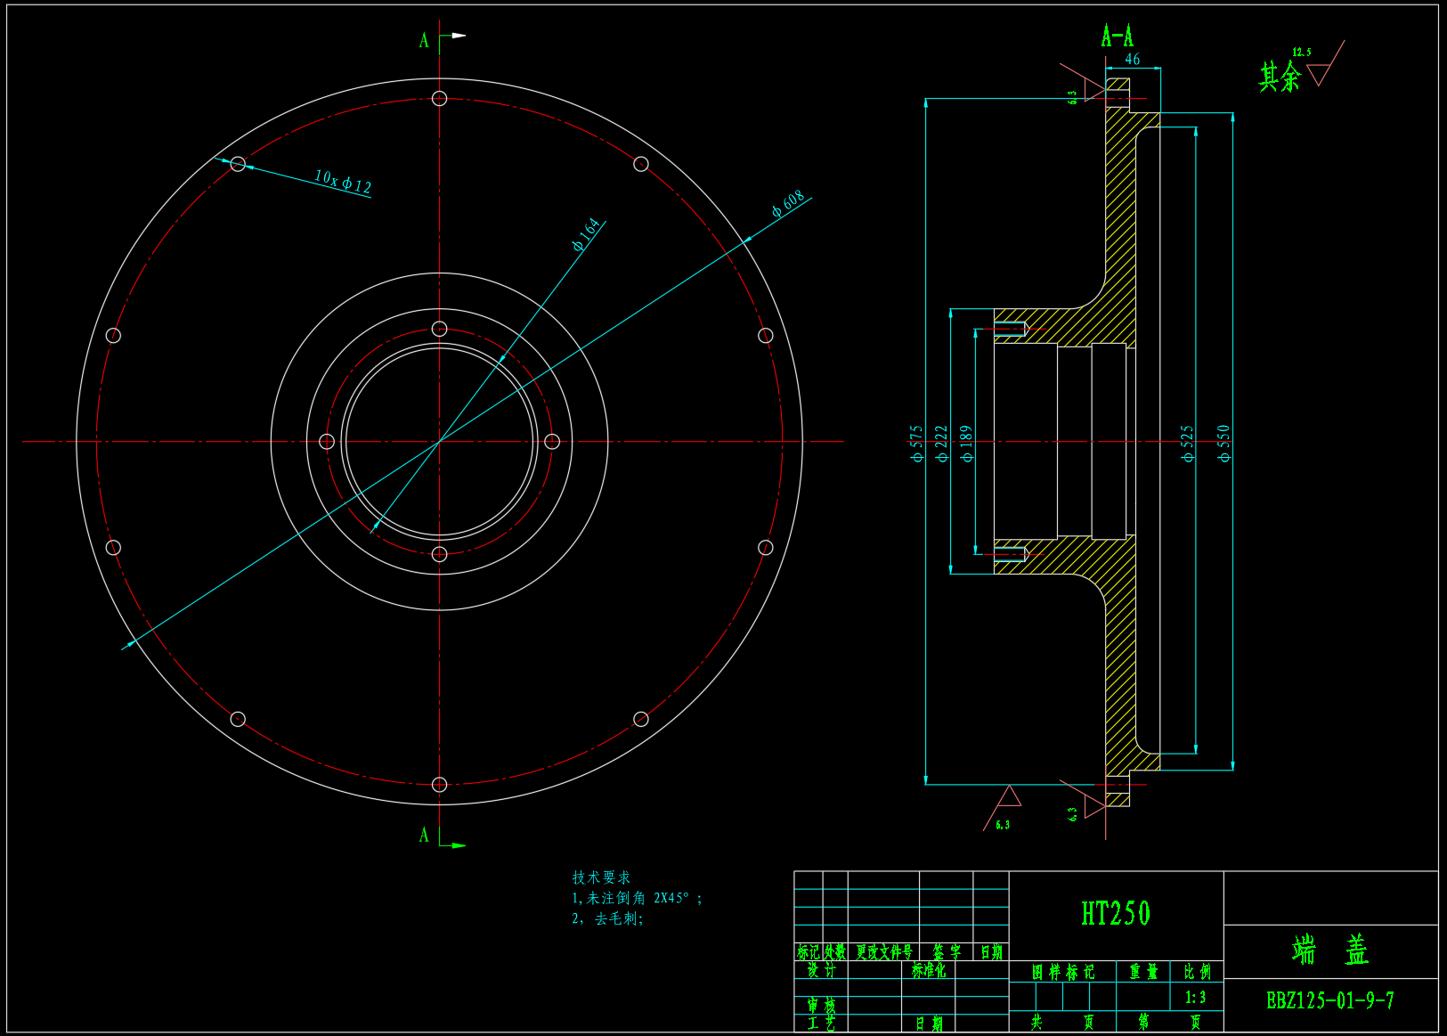Viewport: 1447px width, 1036px height.
Task: Select the topmost bolt hole on outer circle
Action: (439, 98)
